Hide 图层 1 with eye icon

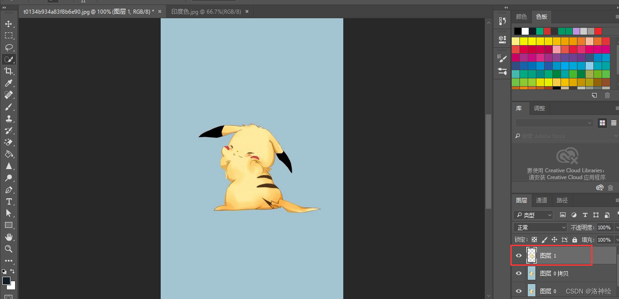point(519,256)
